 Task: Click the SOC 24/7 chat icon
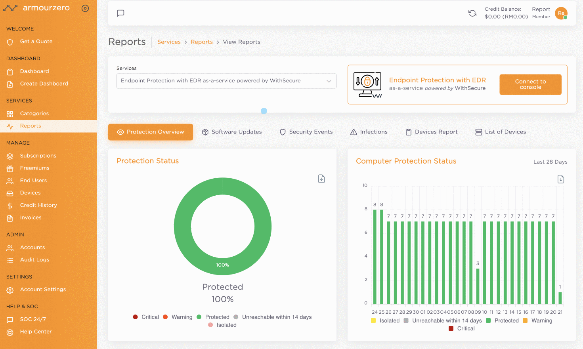click(10, 320)
